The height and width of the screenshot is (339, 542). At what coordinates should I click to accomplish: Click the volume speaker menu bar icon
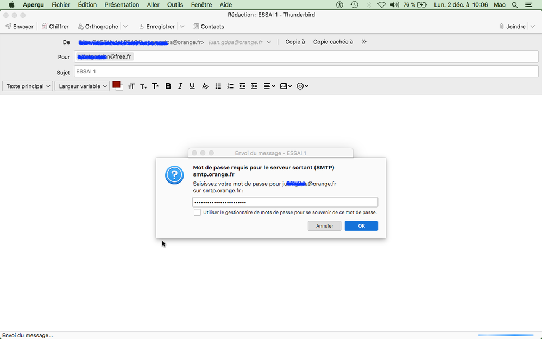tap(394, 5)
